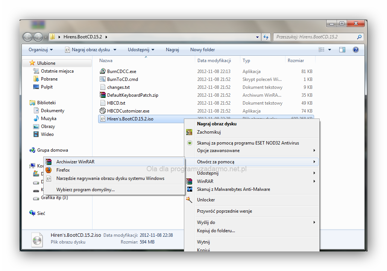Open the Organizuj dropdown
387x271 pixels.
pyautogui.click(x=41, y=50)
